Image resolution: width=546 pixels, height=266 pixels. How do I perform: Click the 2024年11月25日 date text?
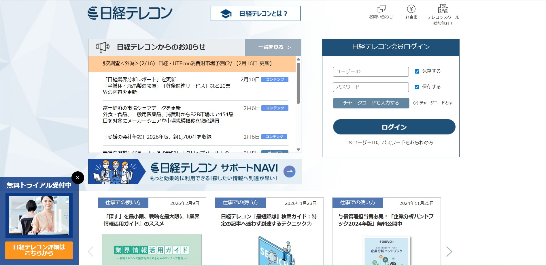point(417,203)
